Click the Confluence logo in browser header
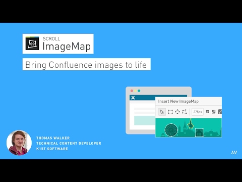 tap(133, 98)
